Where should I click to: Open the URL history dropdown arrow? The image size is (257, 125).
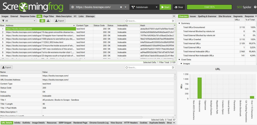[x=125, y=7]
